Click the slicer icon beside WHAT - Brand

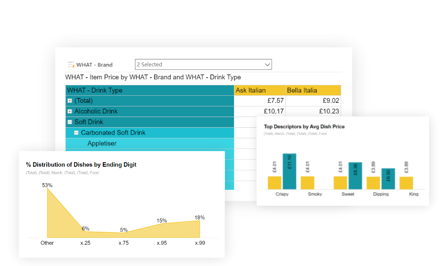coord(71,64)
